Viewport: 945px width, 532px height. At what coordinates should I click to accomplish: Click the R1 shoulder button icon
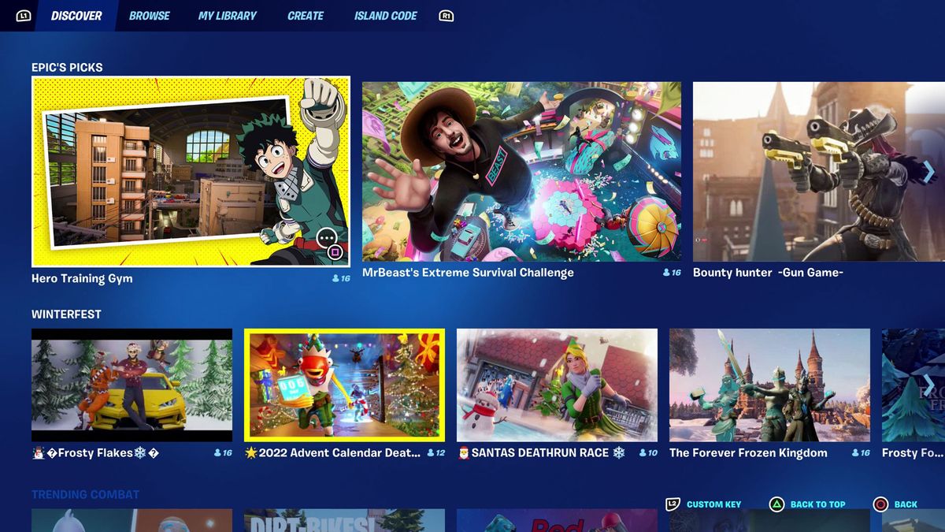pyautogui.click(x=447, y=14)
